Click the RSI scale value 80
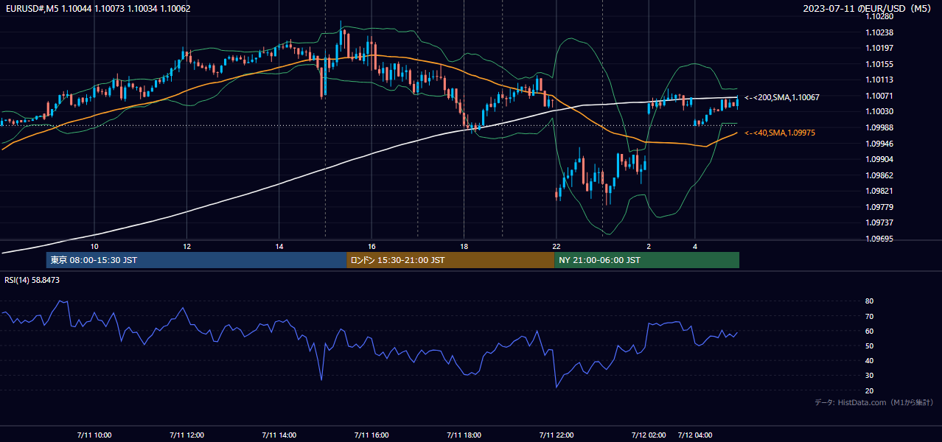The image size is (942, 442). [870, 301]
